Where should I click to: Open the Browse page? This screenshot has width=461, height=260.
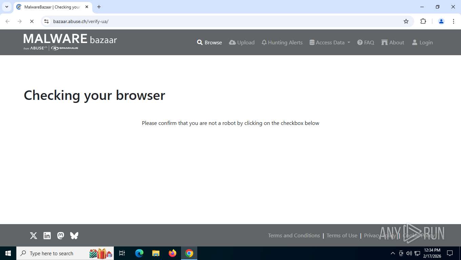point(209,42)
